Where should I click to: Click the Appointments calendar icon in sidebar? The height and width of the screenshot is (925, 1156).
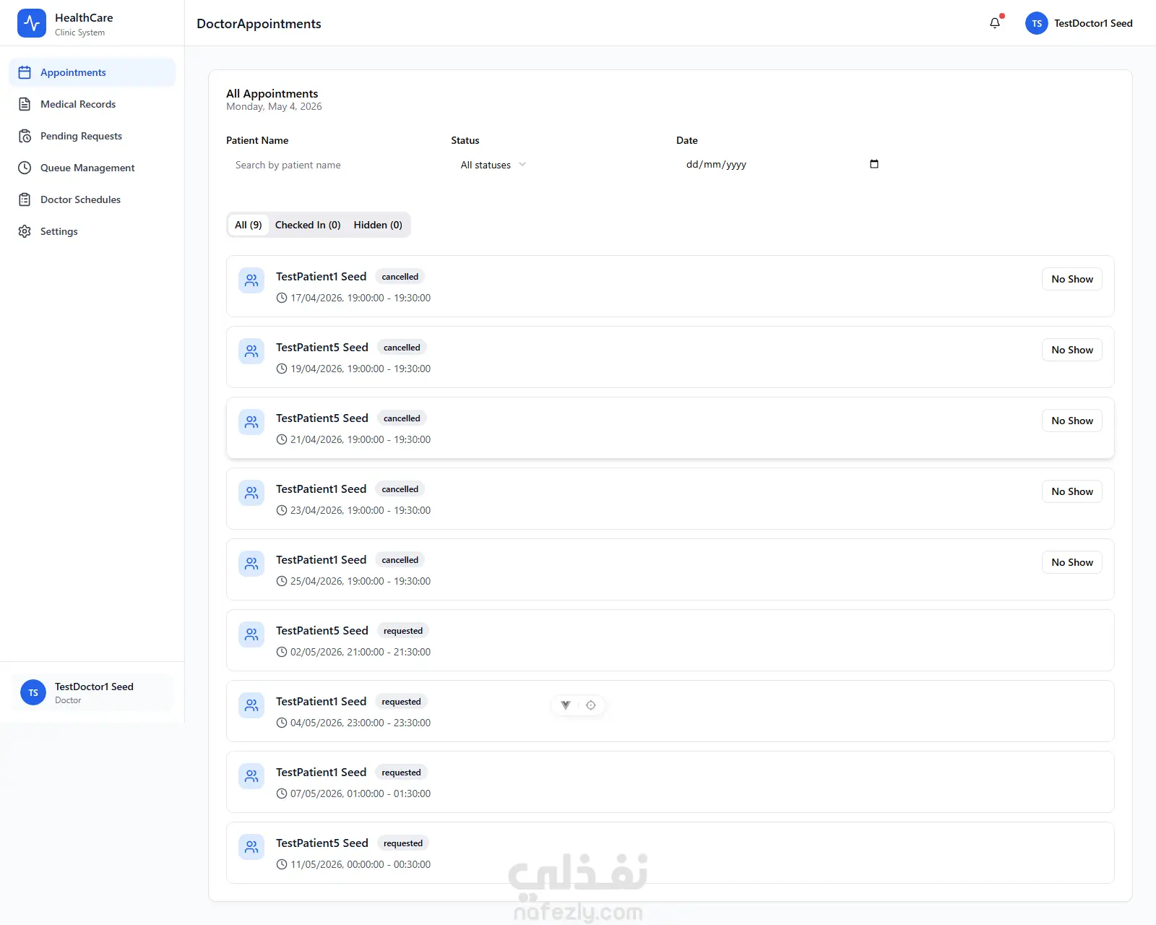pos(25,72)
